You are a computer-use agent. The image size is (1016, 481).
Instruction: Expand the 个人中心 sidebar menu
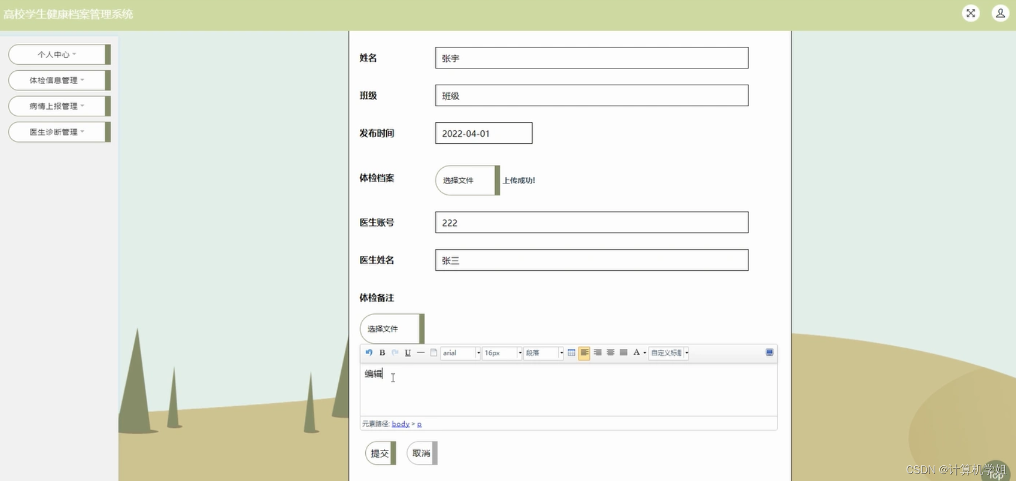59,54
